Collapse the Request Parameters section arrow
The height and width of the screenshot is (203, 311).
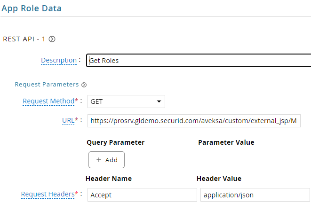(x=84, y=85)
